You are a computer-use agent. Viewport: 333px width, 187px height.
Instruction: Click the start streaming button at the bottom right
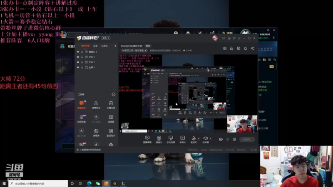(247, 139)
